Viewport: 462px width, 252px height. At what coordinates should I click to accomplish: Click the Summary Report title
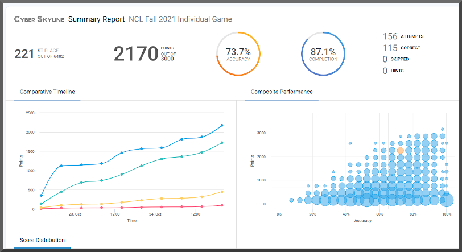(96, 19)
